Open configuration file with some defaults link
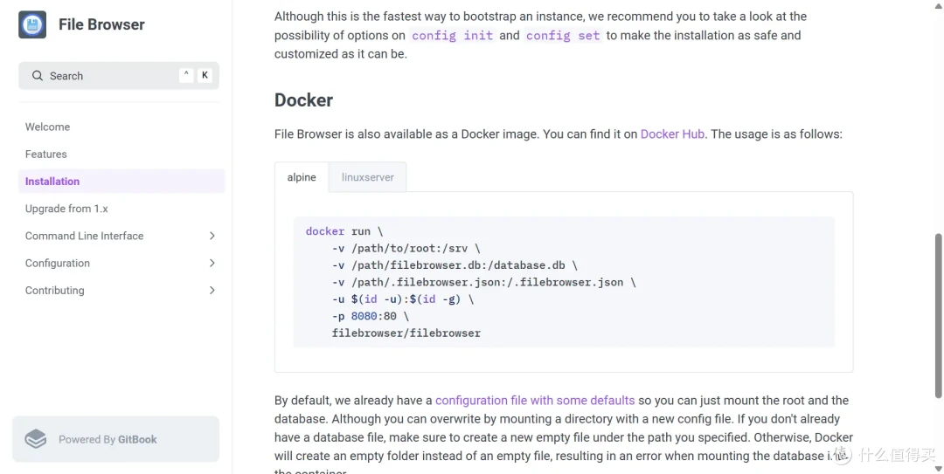The height and width of the screenshot is (474, 944). [535, 401]
